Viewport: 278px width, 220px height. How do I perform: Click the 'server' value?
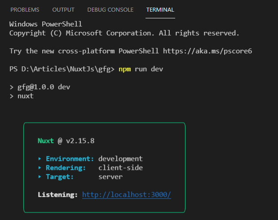110,177
